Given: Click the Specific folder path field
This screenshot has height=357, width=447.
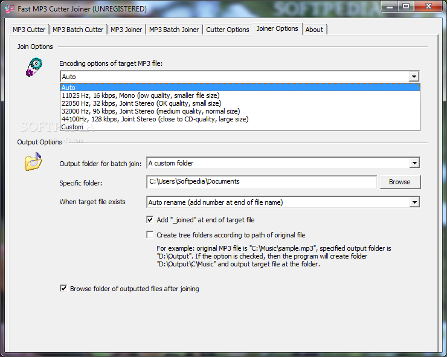Looking at the screenshot, I should point(262,182).
